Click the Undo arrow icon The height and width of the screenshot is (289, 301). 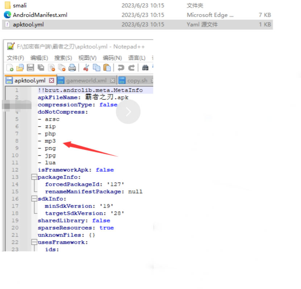click(x=121, y=67)
